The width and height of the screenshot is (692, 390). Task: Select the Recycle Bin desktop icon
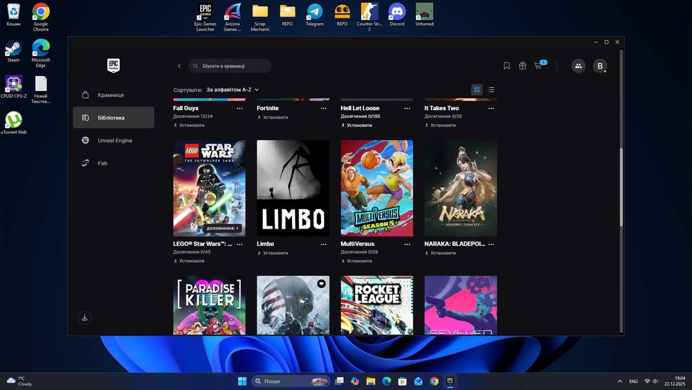14,15
